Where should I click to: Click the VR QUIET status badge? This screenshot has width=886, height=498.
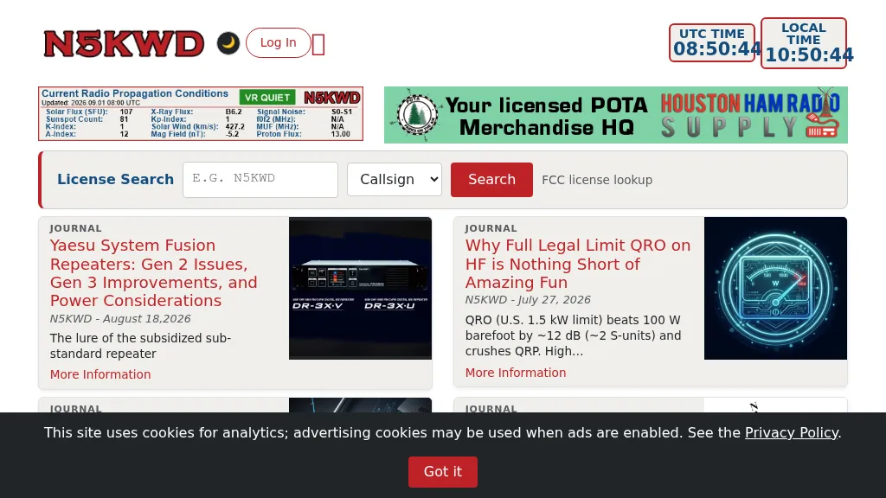(x=266, y=97)
